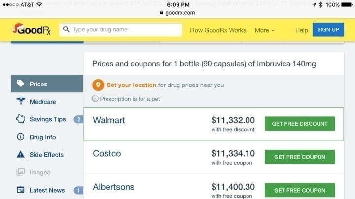Click the Side Effects warning icon
The width and height of the screenshot is (355, 199).
pyautogui.click(x=20, y=154)
